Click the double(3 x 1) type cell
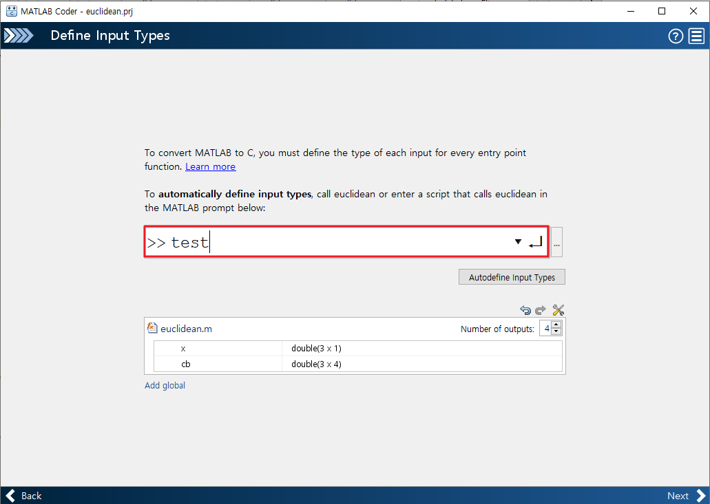This screenshot has width=710, height=504. (422, 349)
